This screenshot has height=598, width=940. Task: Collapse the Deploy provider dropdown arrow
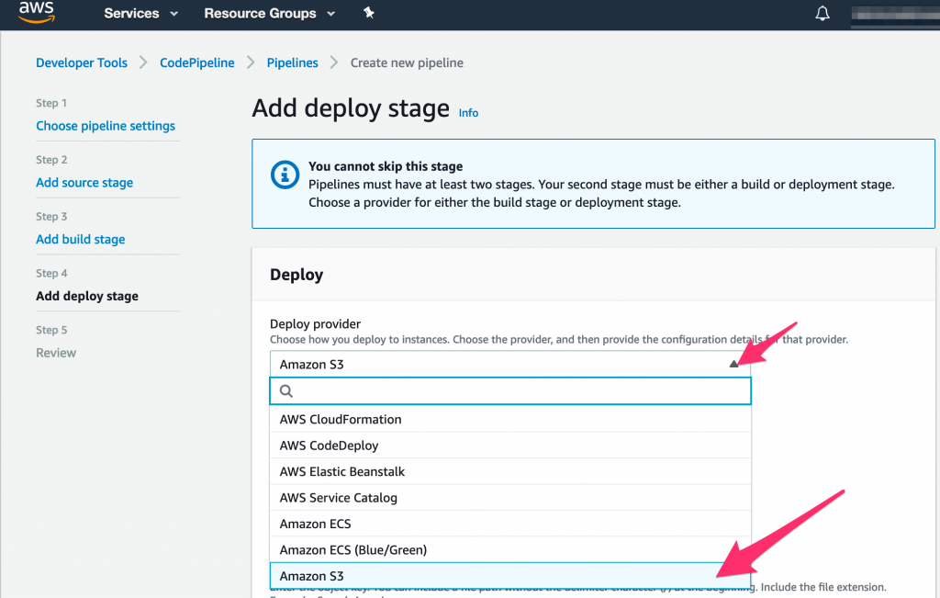click(x=733, y=363)
